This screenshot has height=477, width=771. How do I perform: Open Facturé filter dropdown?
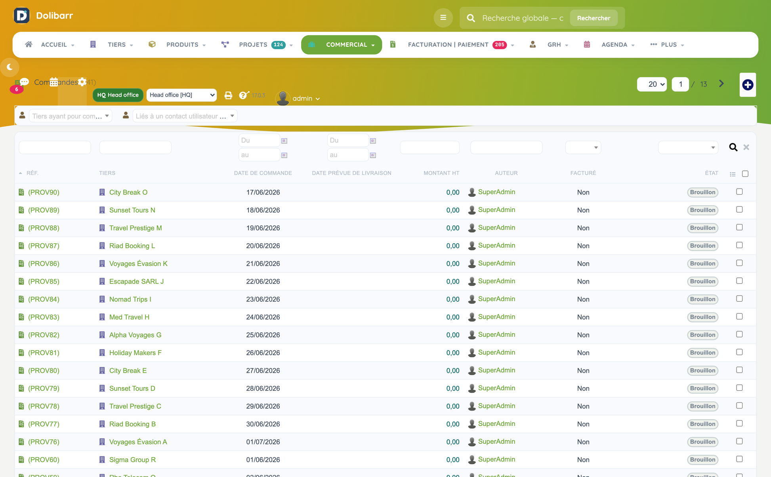tap(583, 147)
